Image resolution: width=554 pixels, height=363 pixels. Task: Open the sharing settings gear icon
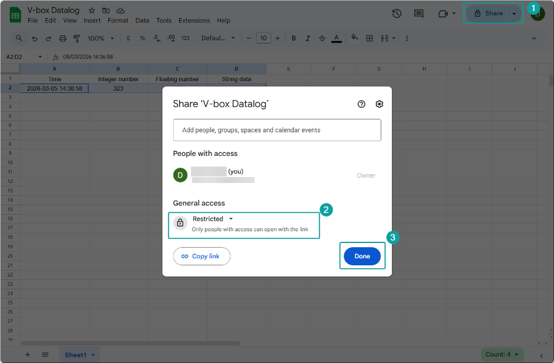tap(380, 104)
